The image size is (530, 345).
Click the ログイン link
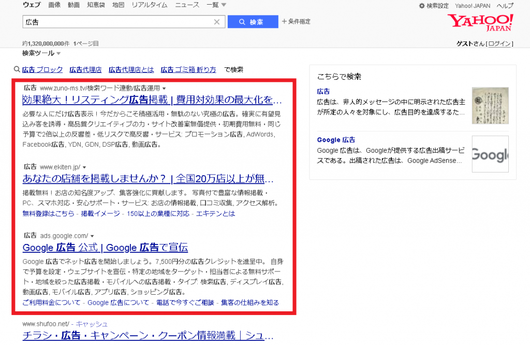coord(499,44)
